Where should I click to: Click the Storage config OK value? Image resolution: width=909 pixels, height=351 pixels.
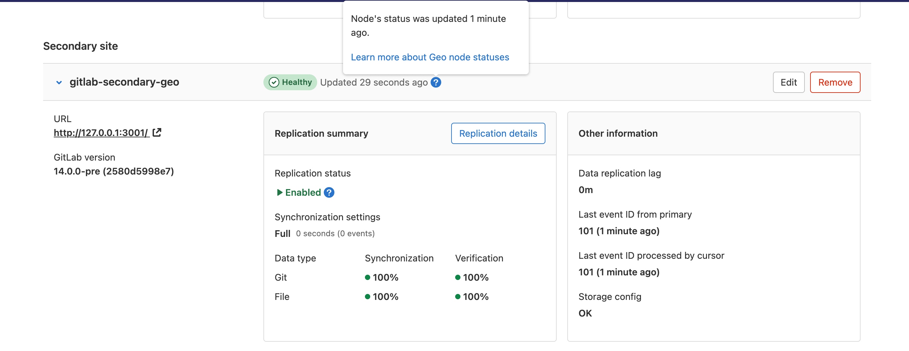585,313
